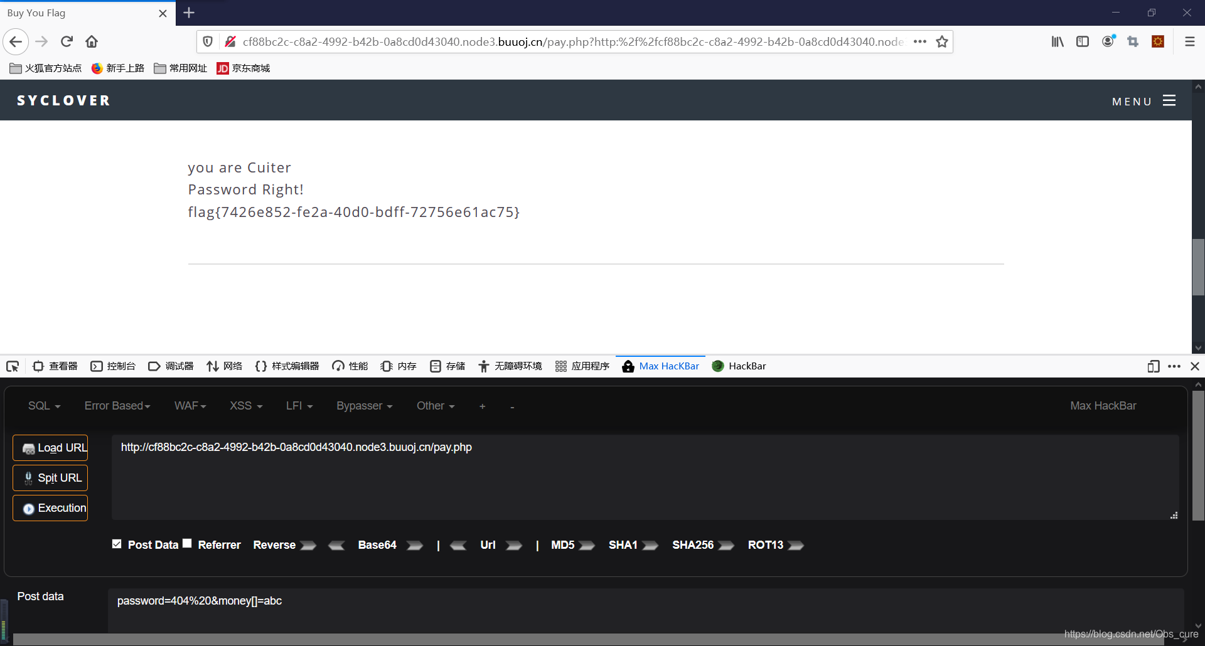The image size is (1205, 646).
Task: Expand the SQL dropdown menu
Action: click(x=44, y=406)
